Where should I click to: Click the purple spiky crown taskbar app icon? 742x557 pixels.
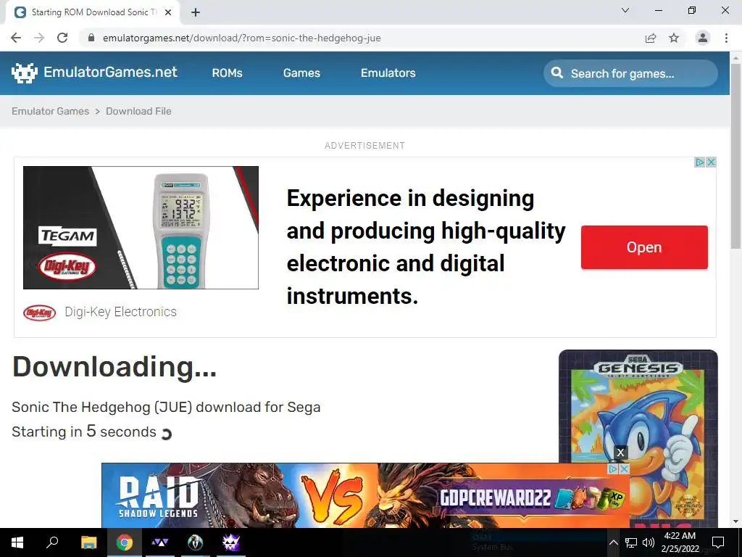231,542
